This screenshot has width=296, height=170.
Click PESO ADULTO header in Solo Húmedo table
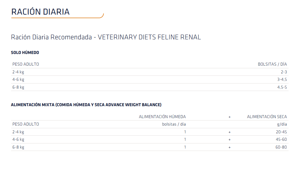[x=26, y=64]
